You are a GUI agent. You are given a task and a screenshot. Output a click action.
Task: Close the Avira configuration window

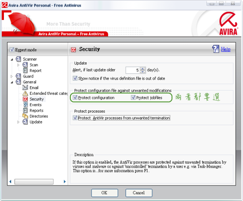[x=233, y=3]
